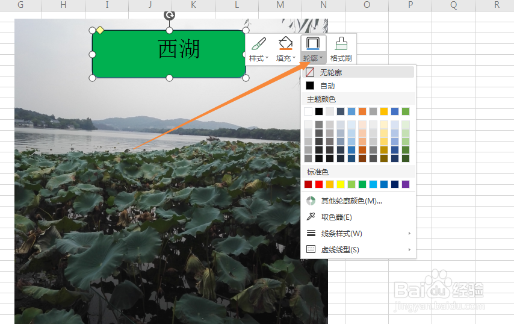Pick the dark red standard color
Screen dimensions: 514x324
pyautogui.click(x=308, y=184)
